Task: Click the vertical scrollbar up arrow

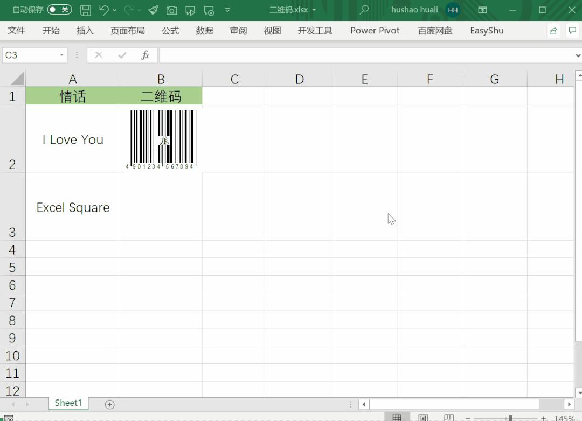Action: point(579,75)
